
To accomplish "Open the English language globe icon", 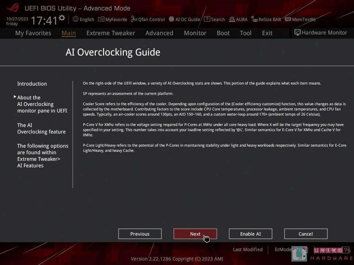I will tap(76, 19).
